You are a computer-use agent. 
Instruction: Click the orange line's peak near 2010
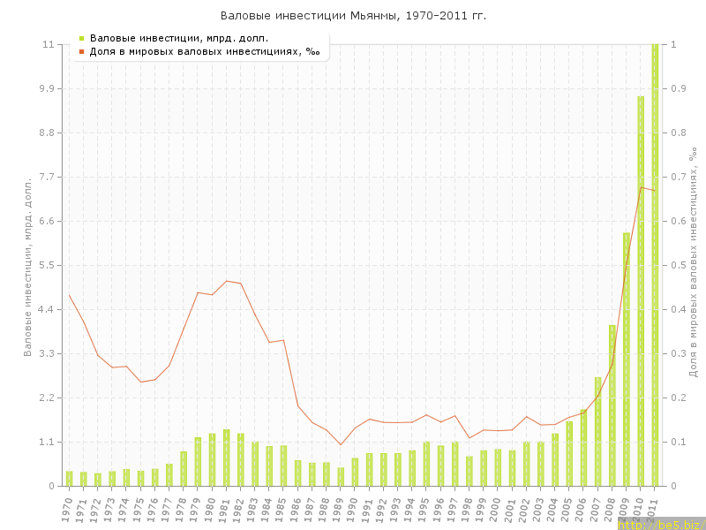pyautogui.click(x=641, y=186)
